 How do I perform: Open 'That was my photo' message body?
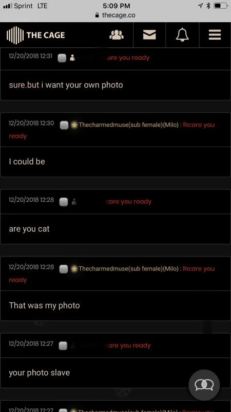115,305
